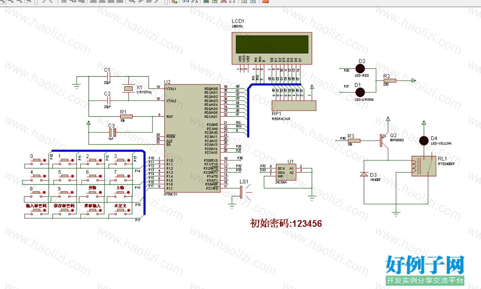
Task: Click the LM016L LCD display component
Action: 272,48
